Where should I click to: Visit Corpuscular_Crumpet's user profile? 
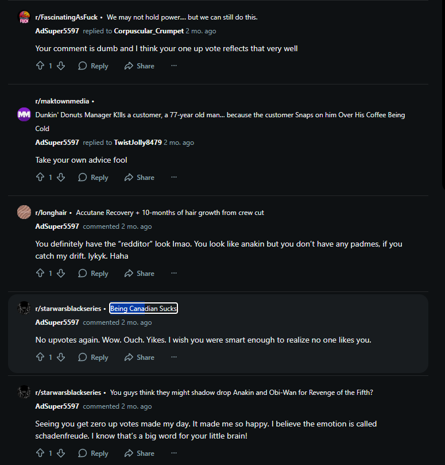pos(149,31)
